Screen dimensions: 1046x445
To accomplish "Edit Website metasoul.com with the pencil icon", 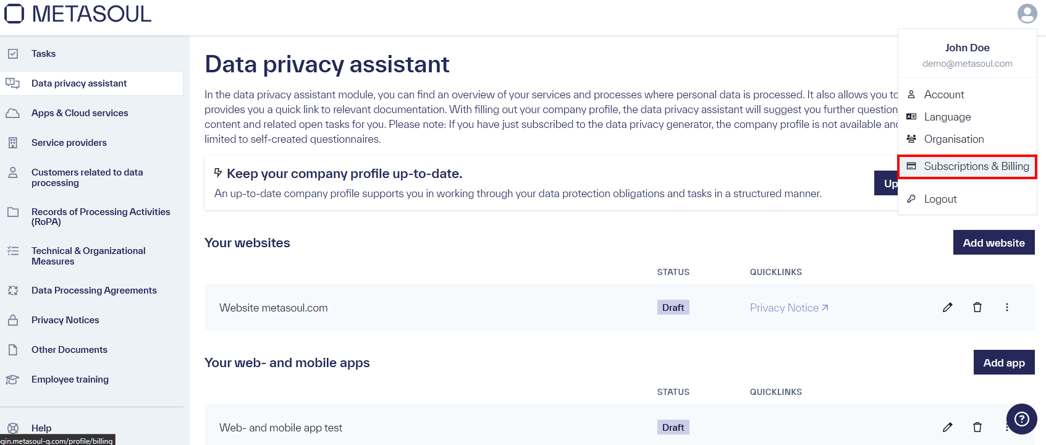I will [948, 307].
